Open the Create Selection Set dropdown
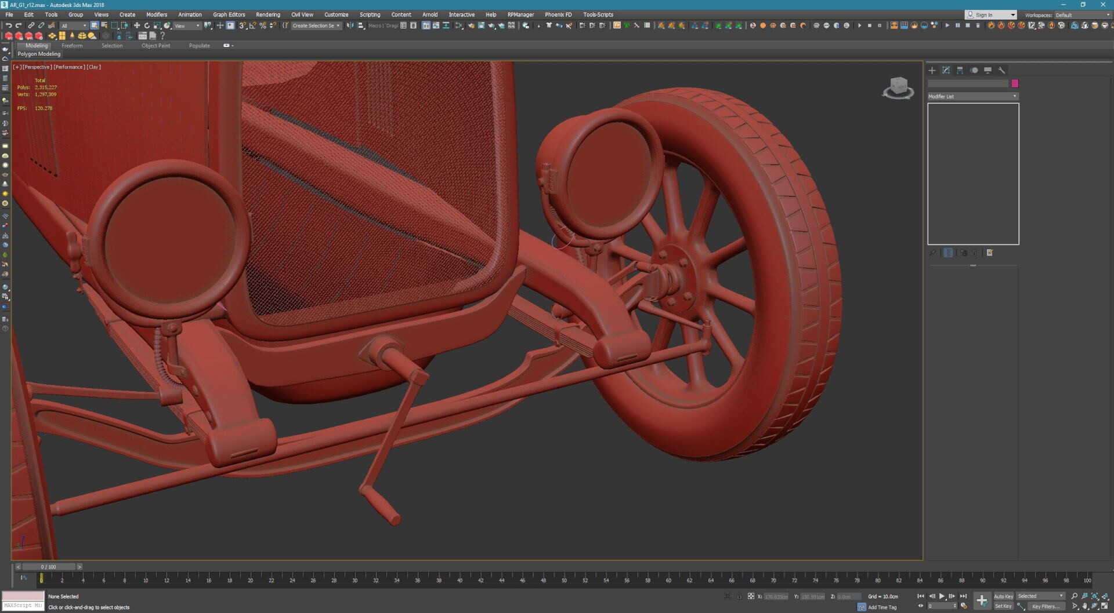The height and width of the screenshot is (613, 1114). [x=316, y=25]
